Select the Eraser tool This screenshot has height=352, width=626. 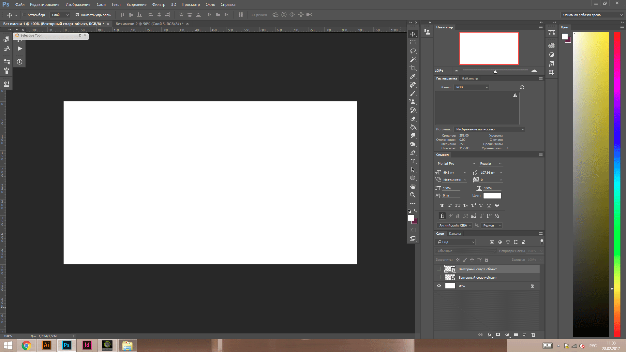tap(413, 119)
